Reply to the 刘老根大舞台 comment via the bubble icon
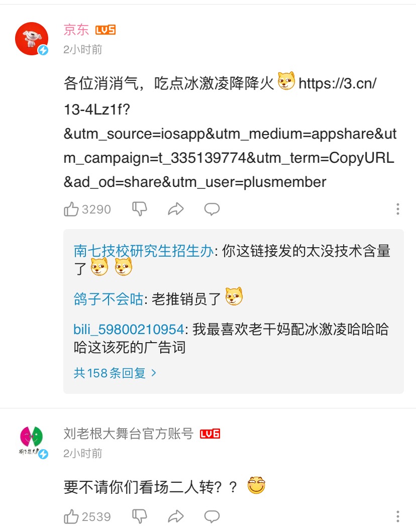Viewport: 416px width, 526px height. click(x=212, y=516)
